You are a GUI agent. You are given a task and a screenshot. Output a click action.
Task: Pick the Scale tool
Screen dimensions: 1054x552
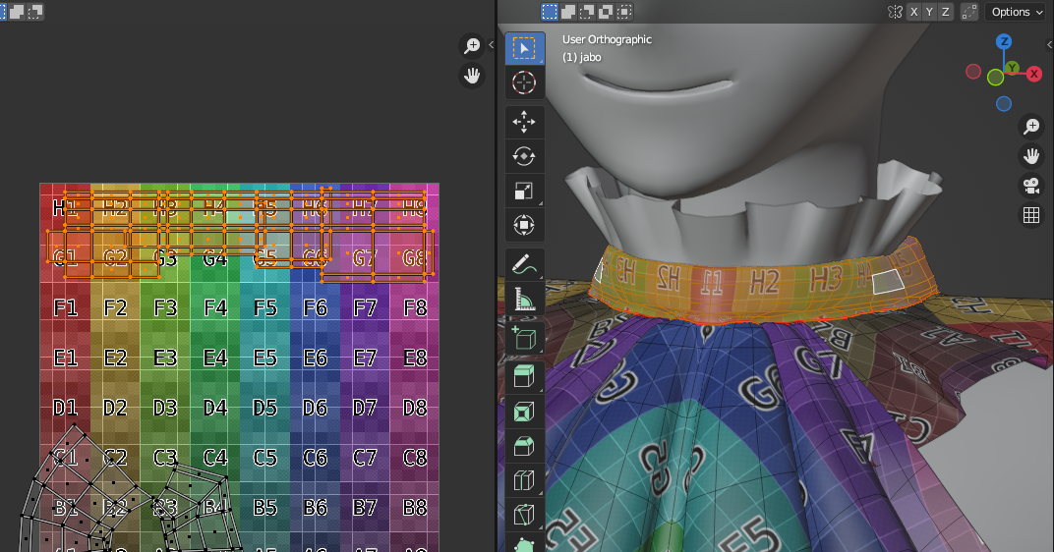(x=524, y=192)
